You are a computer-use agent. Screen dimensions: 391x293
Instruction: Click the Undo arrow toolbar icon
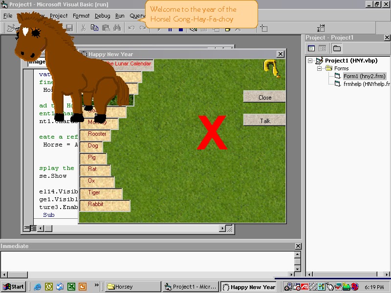pyautogui.click(x=131, y=28)
